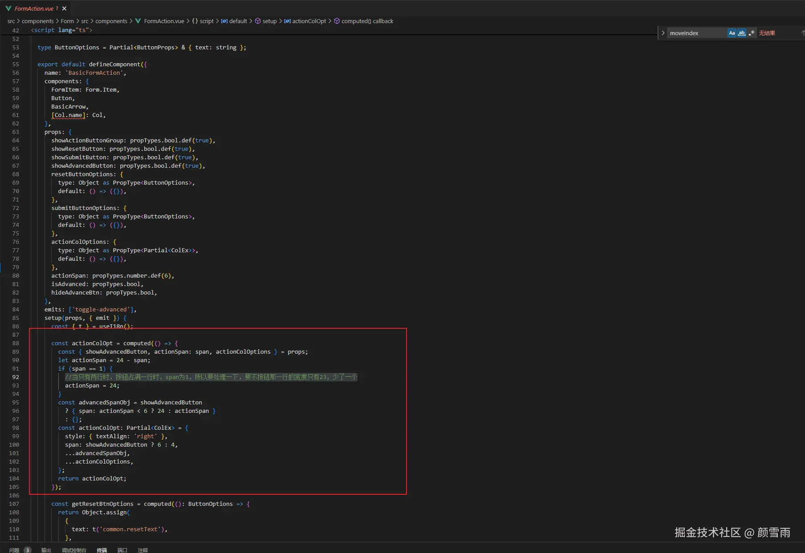Click submitButtonOptions on line 72

coord(84,208)
